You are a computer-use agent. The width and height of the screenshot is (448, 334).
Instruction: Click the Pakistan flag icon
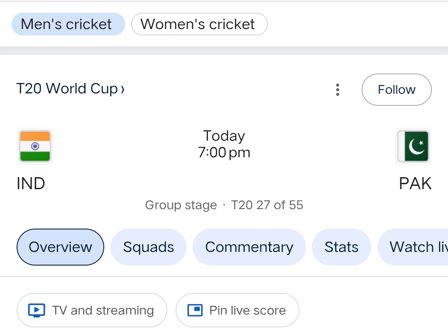(x=413, y=146)
